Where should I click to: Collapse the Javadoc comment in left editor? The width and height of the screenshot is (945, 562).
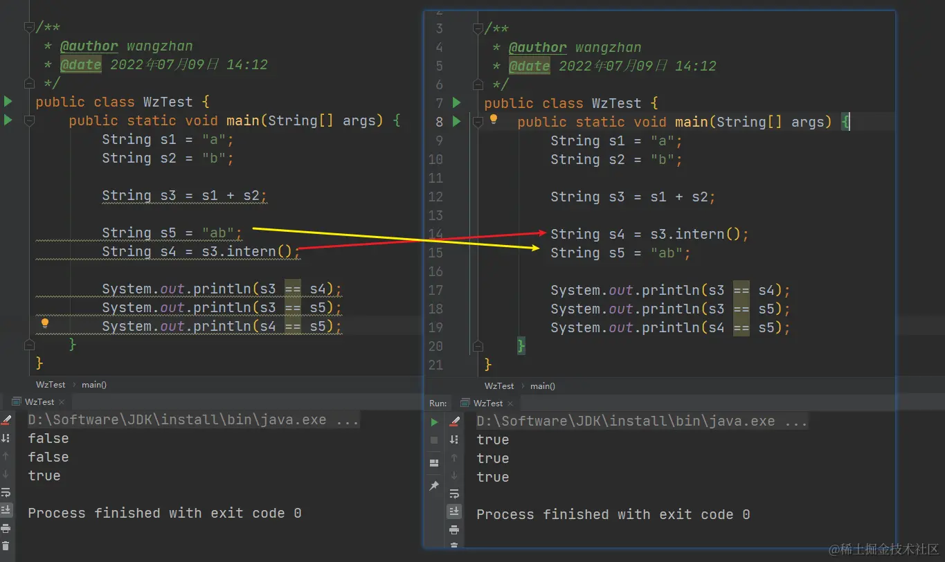click(29, 28)
